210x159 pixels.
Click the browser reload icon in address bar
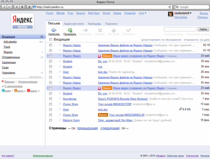[x=170, y=7]
